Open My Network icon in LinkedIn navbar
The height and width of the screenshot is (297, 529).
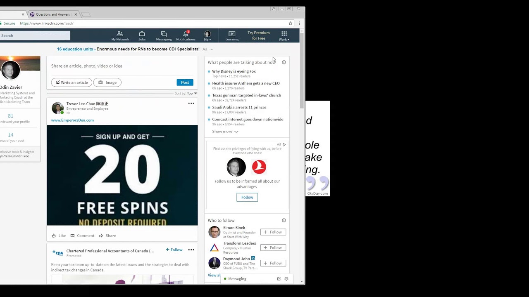coord(120,36)
